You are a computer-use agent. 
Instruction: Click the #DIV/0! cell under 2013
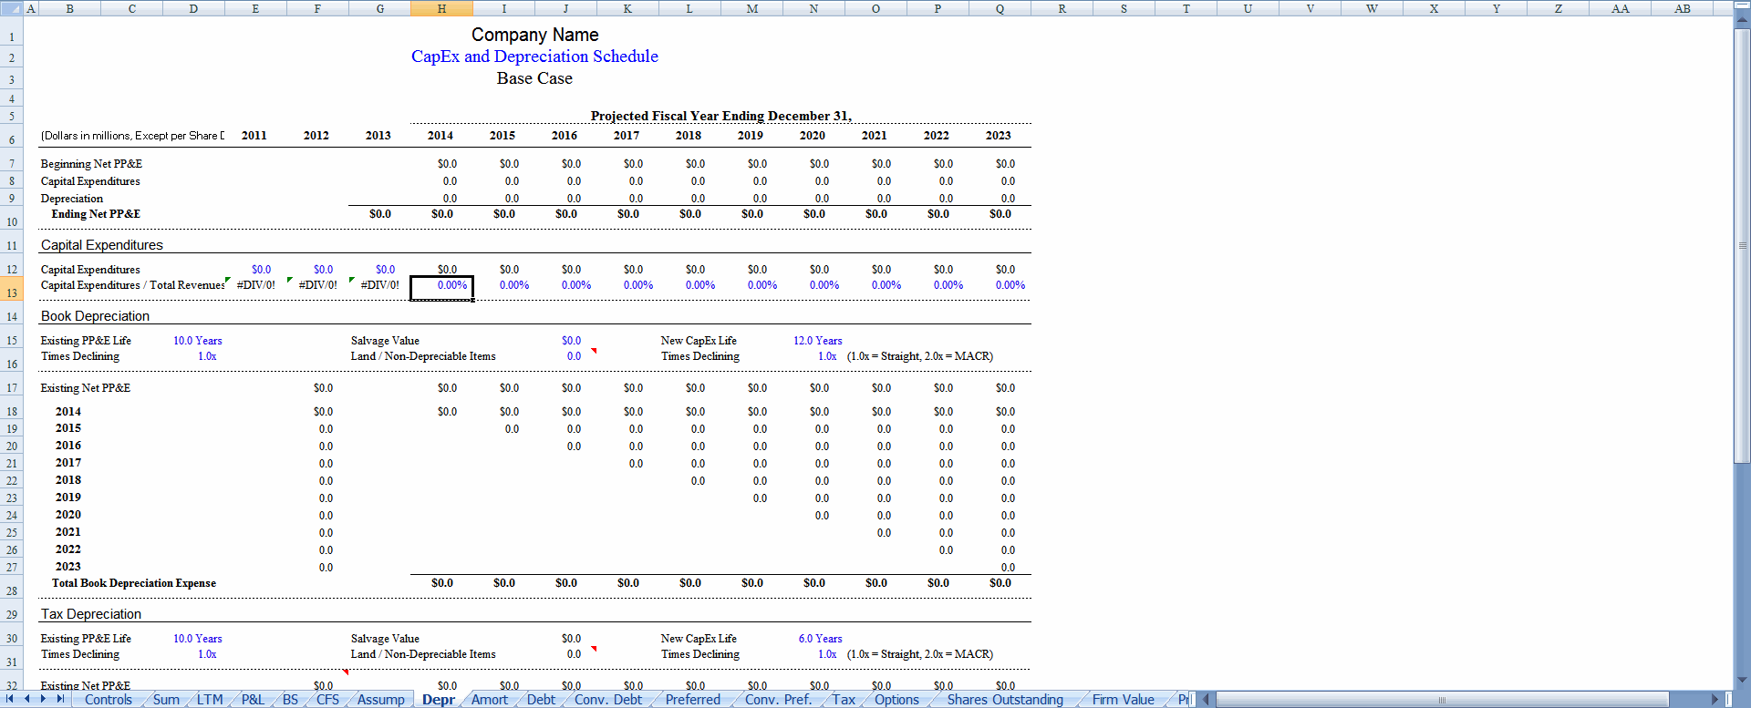(x=379, y=285)
